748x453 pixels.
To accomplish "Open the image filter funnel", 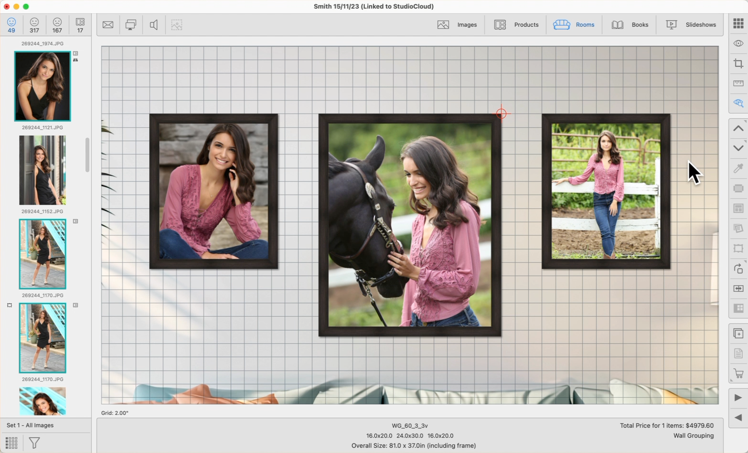I will 34,443.
